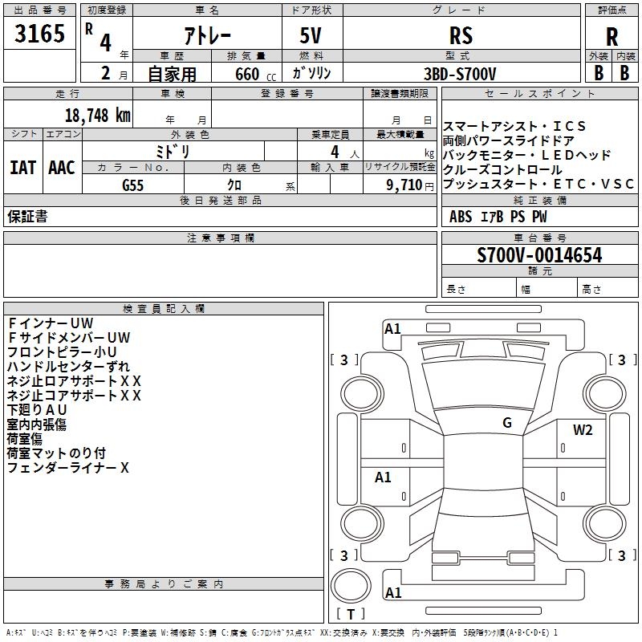Select the interior color クロ
The image size is (642, 642).
[234, 185]
